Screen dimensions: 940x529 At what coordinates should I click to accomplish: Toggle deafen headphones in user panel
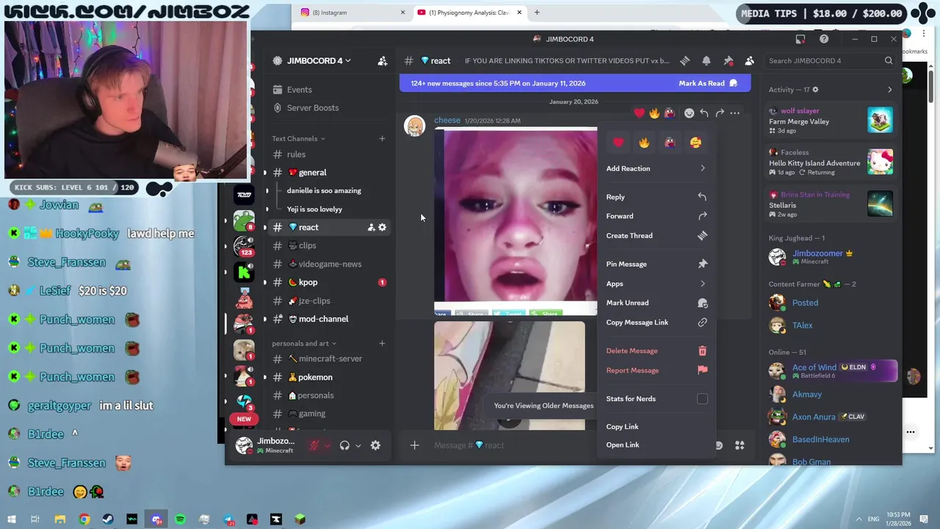pyautogui.click(x=344, y=445)
